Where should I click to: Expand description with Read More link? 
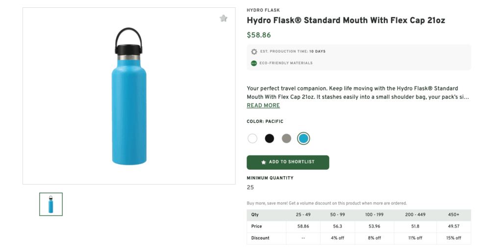click(263, 106)
